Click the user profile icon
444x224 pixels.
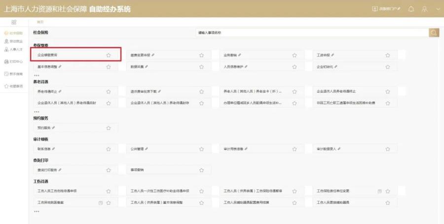click(x=424, y=9)
